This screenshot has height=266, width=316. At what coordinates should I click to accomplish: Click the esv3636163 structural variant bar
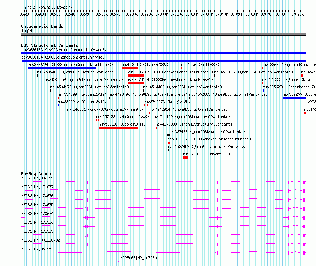163,53
